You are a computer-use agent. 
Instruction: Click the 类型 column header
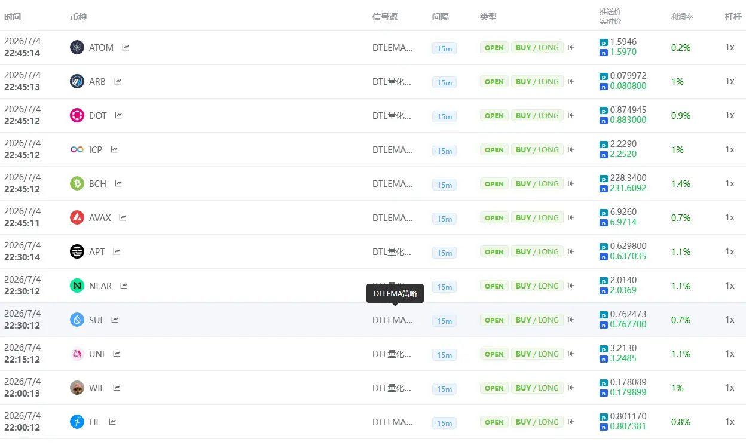488,17
